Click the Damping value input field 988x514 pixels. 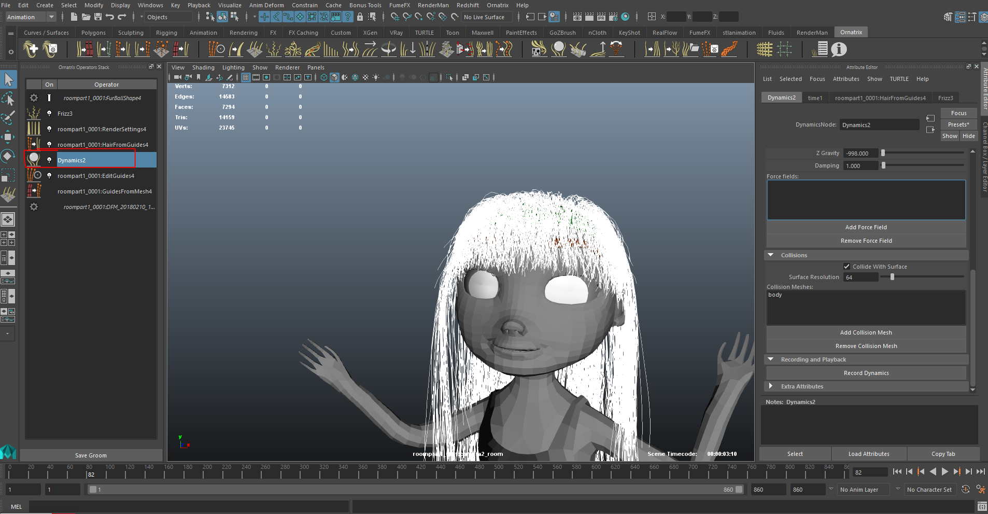(860, 166)
